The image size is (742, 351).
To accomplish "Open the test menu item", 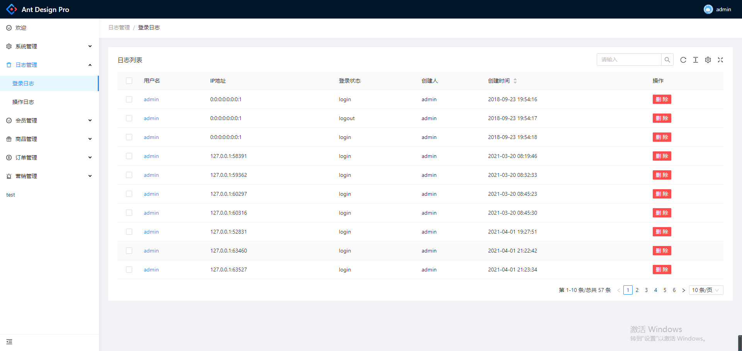I will coord(49,195).
